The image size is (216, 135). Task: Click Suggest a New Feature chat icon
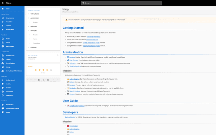point(3,108)
